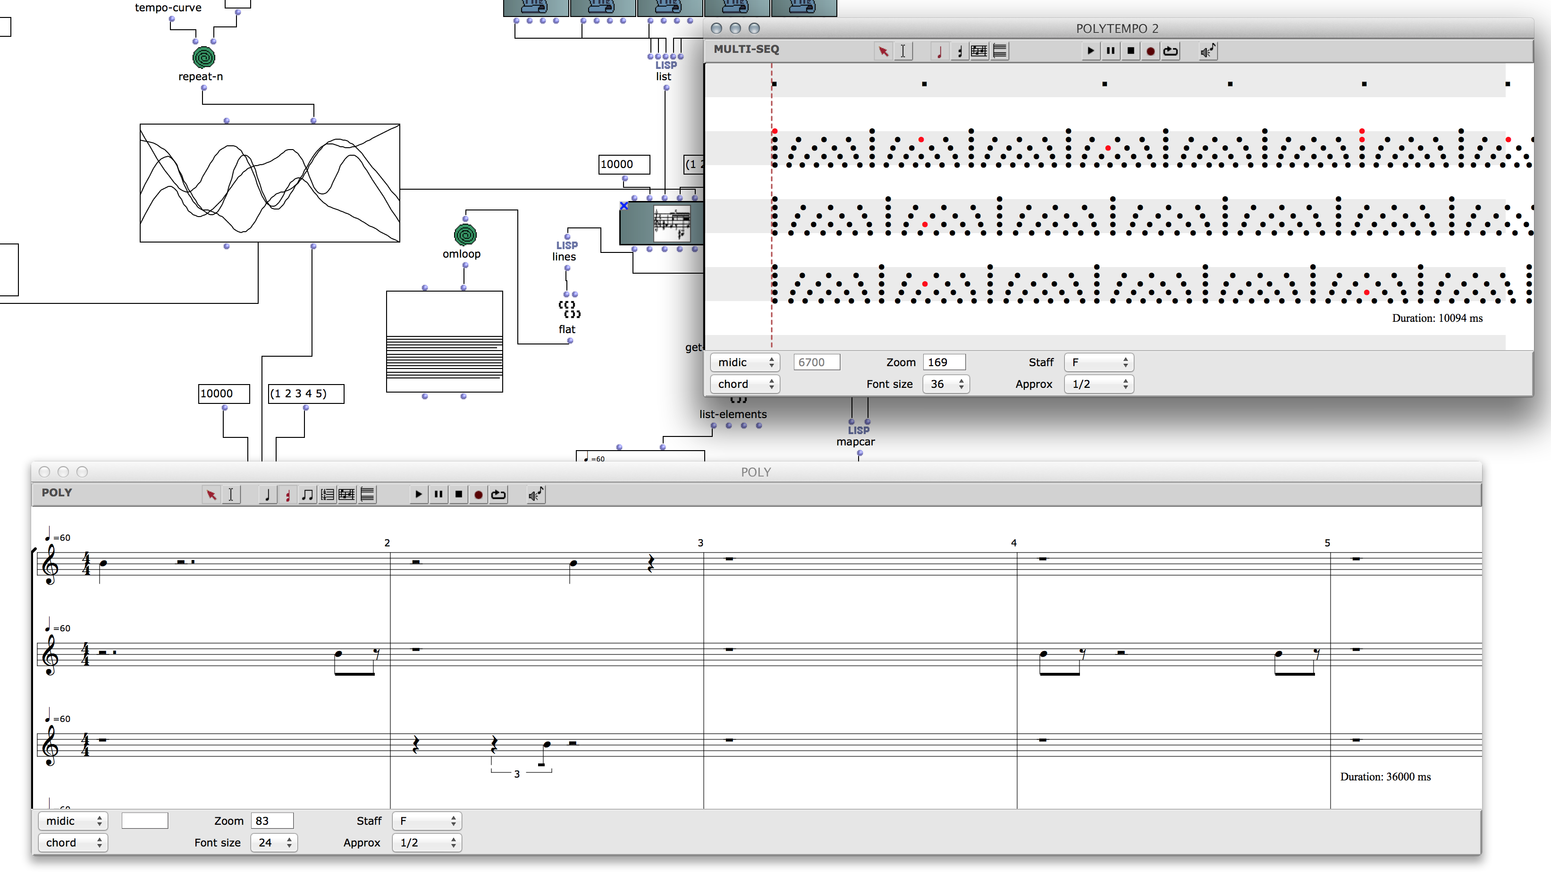
Task: Open the Staff dropdown in the POLYTEMPO 2 window
Action: 1098,362
